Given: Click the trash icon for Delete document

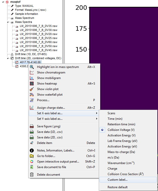Looking at the screenshot, I should pos(32,175).
